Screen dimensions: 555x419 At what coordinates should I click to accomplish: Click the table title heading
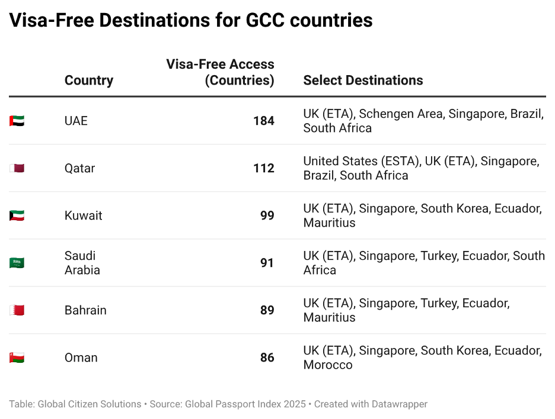pos(190,21)
